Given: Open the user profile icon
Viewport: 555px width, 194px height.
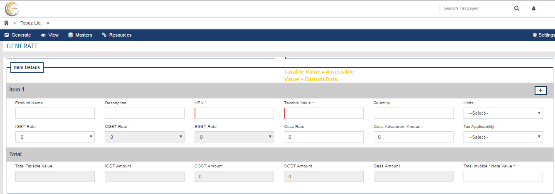Looking at the screenshot, I should click(534, 8).
